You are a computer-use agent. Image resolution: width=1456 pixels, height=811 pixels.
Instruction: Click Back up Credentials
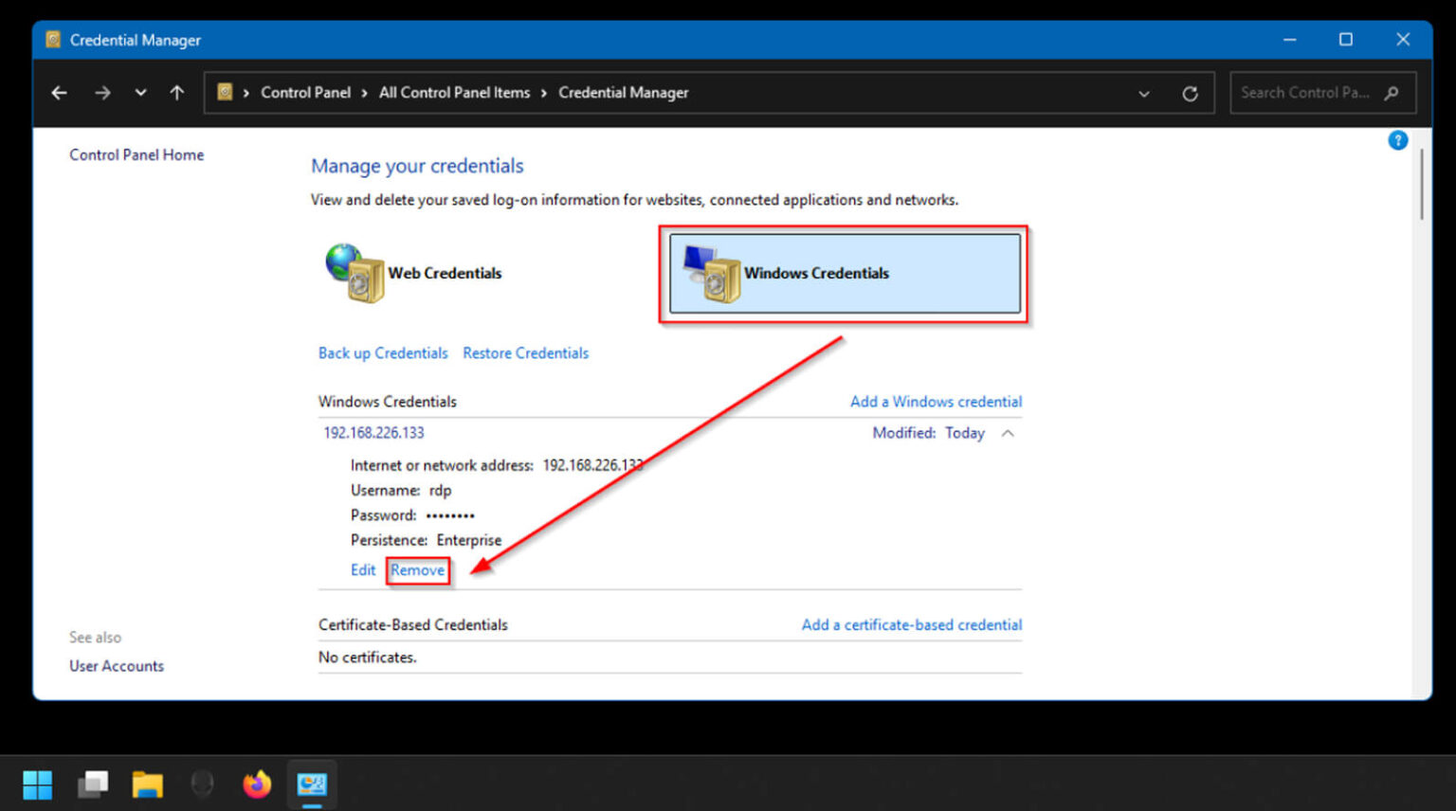click(x=382, y=352)
